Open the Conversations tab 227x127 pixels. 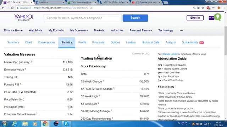(46, 42)
